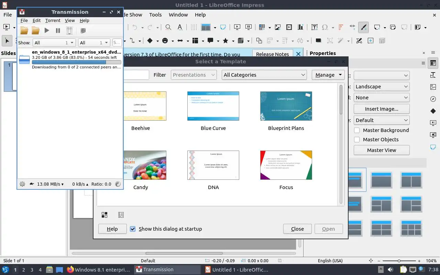Open a torrent in Transmission toolbar
This screenshot has height=275, width=440.
pyautogui.click(x=24, y=31)
